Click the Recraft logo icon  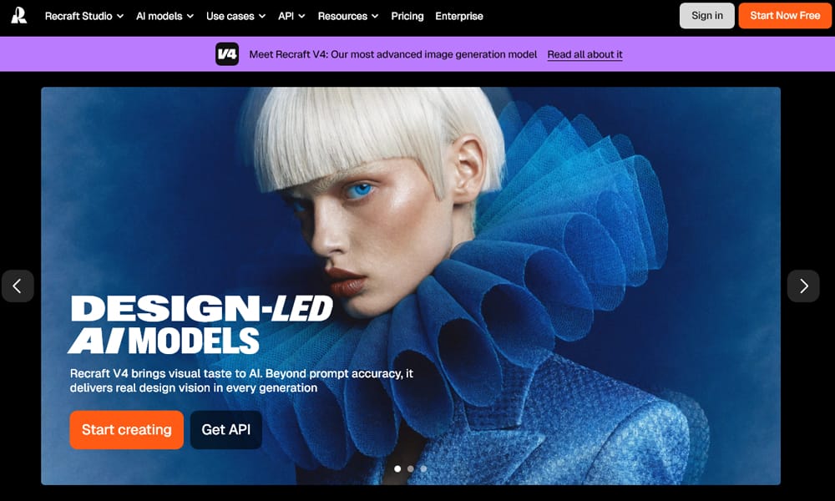(18, 16)
